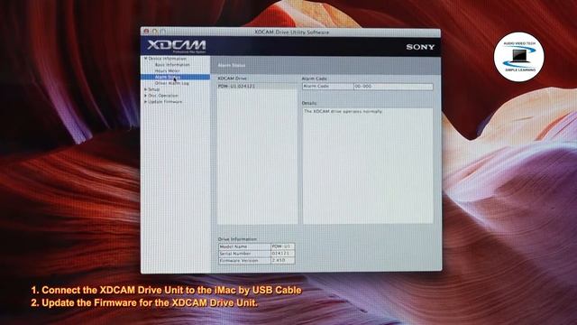
Task: Select Hours Meter in the sidebar
Action: pyautogui.click(x=168, y=70)
